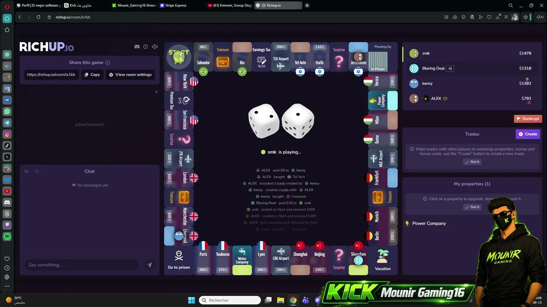547x307 pixels.
Task: Open the Windows Start menu
Action: (191, 300)
